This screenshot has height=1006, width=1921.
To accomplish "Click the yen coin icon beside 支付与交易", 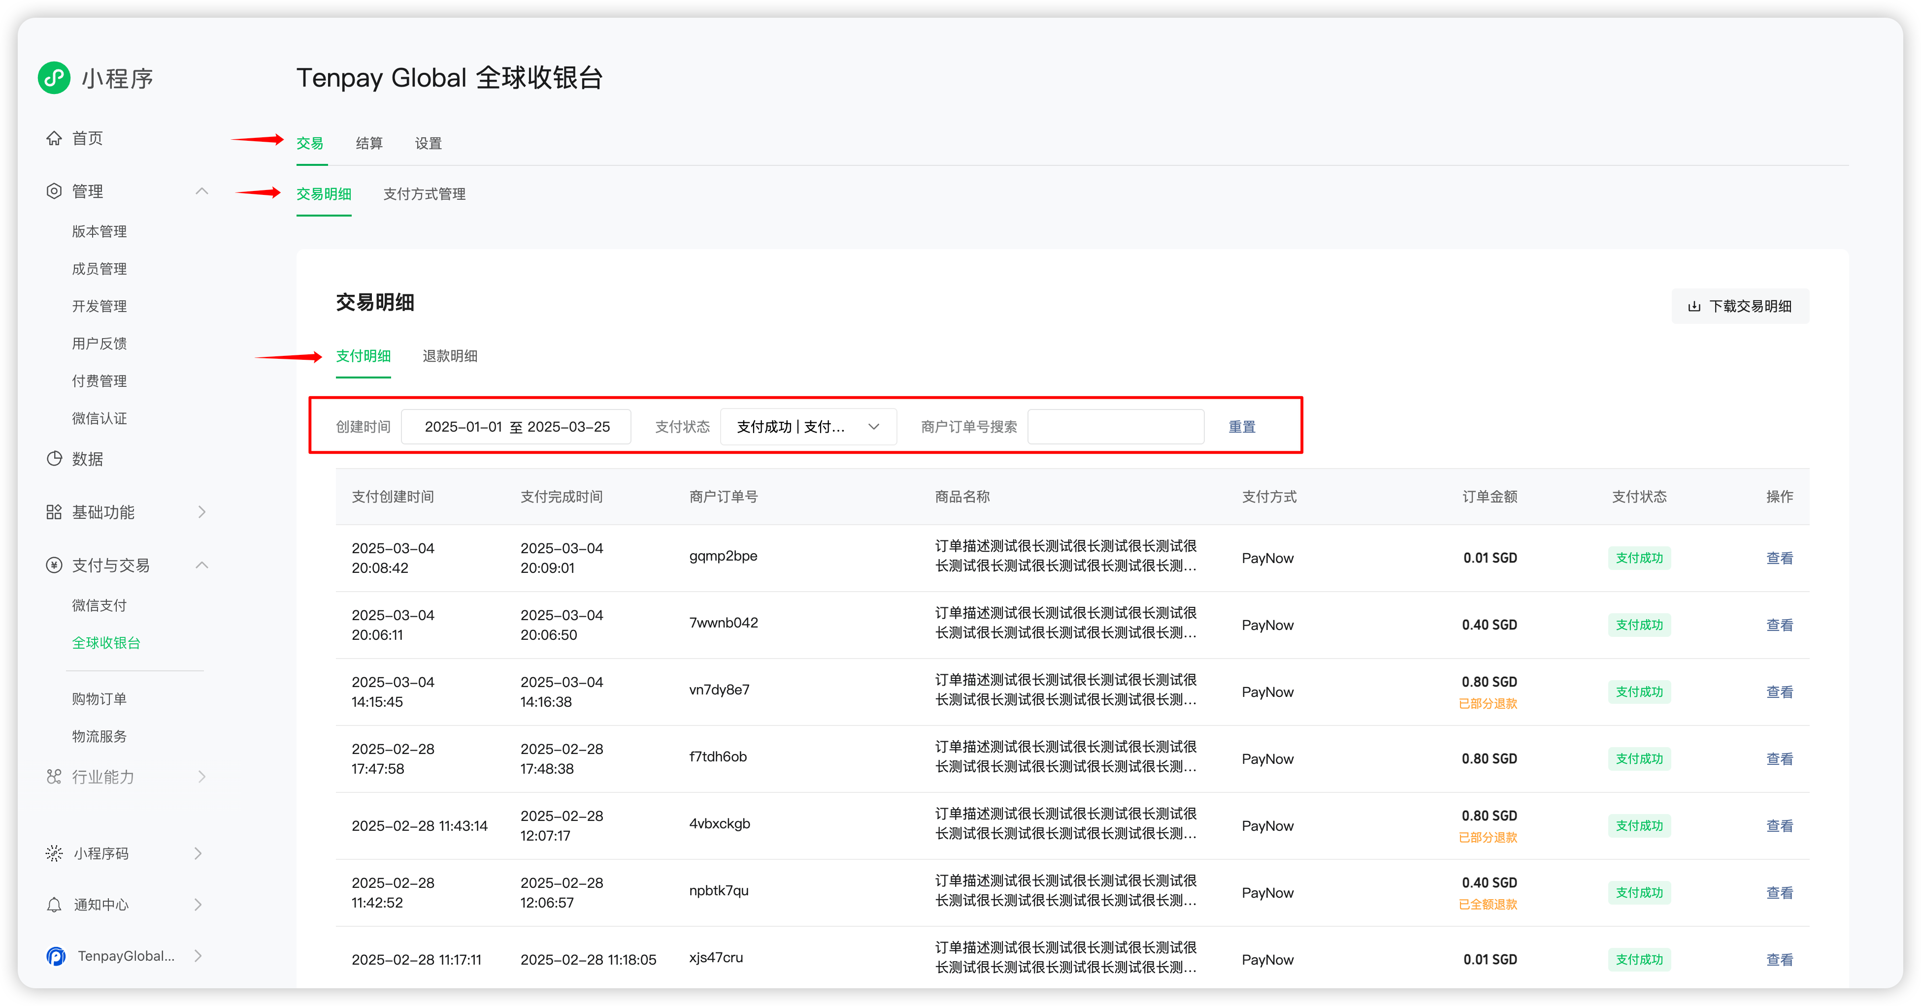I will point(54,565).
